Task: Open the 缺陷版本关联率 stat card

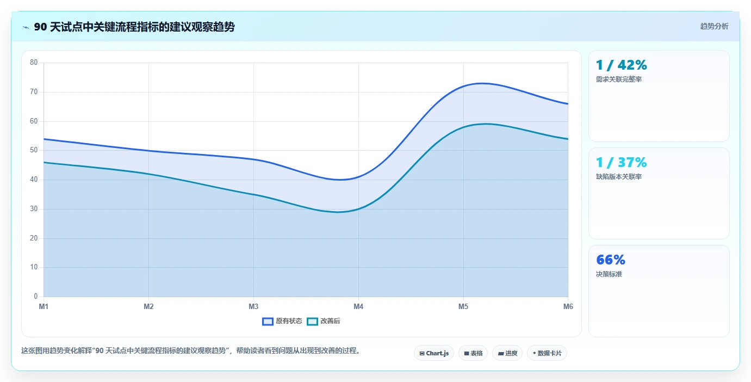Action: click(x=659, y=194)
